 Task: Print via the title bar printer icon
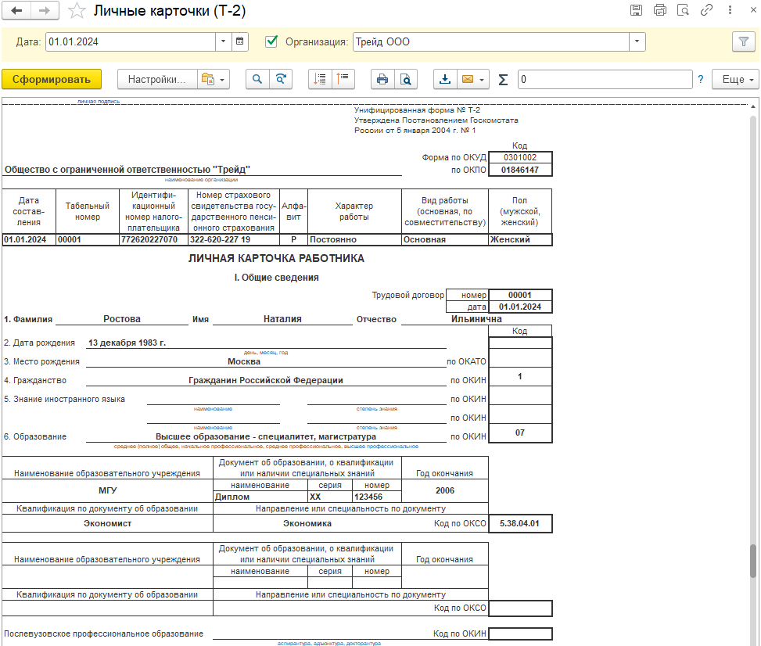point(660,10)
